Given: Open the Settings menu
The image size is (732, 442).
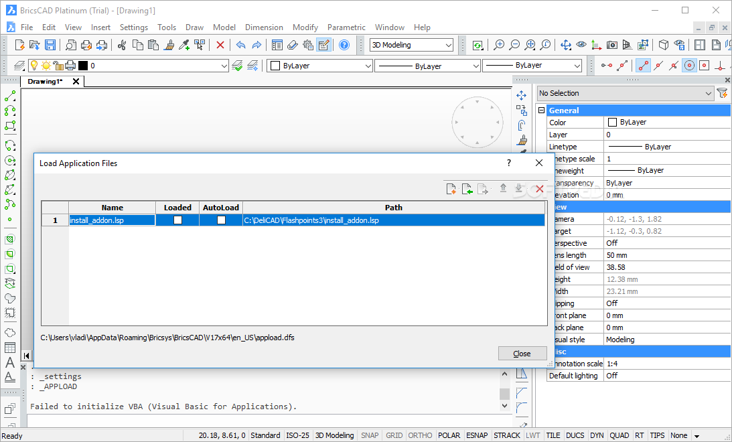Looking at the screenshot, I should pos(133,27).
